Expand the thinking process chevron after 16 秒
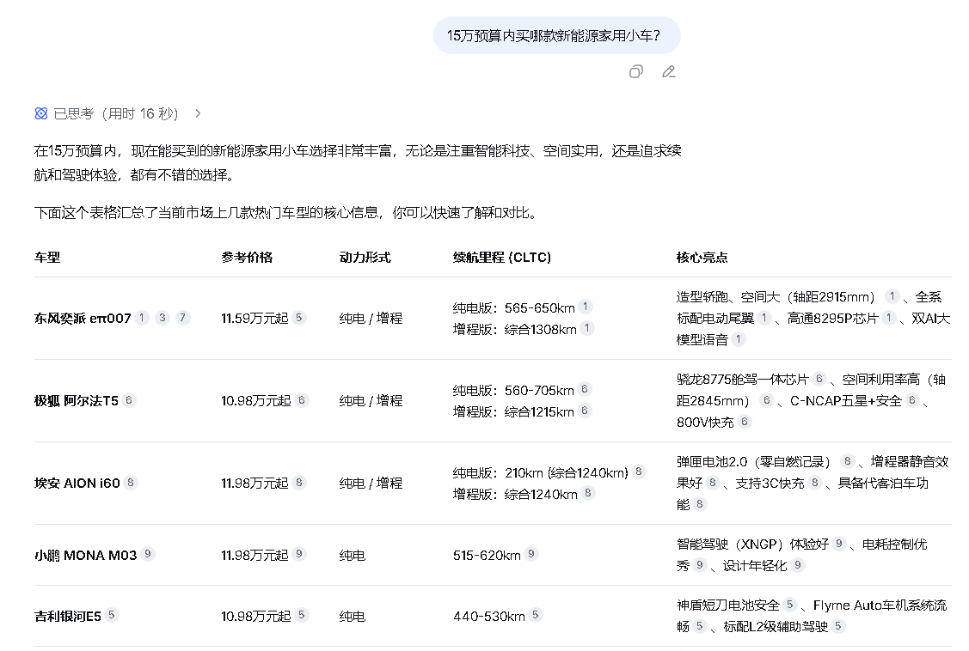This screenshot has width=969, height=651. pos(198,113)
